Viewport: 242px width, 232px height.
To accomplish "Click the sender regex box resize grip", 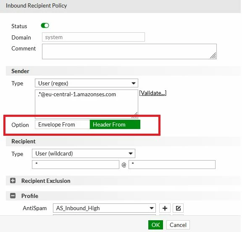I will tap(134, 115).
